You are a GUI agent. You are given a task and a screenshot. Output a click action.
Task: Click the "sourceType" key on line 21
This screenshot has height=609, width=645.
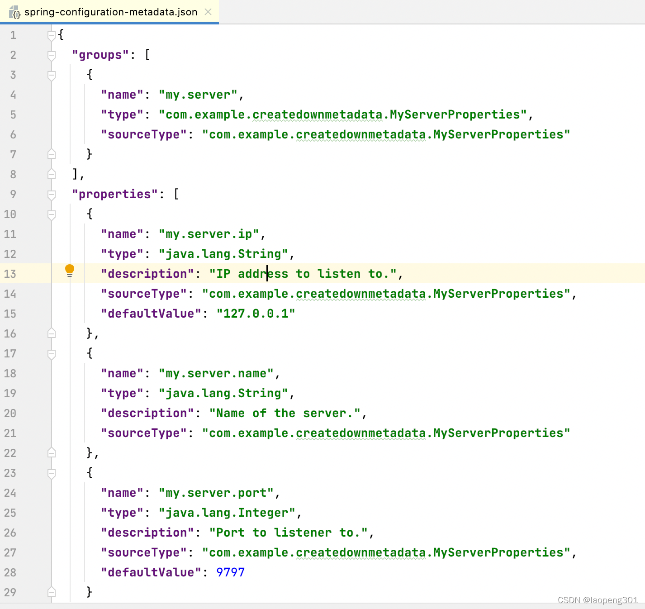[144, 433]
